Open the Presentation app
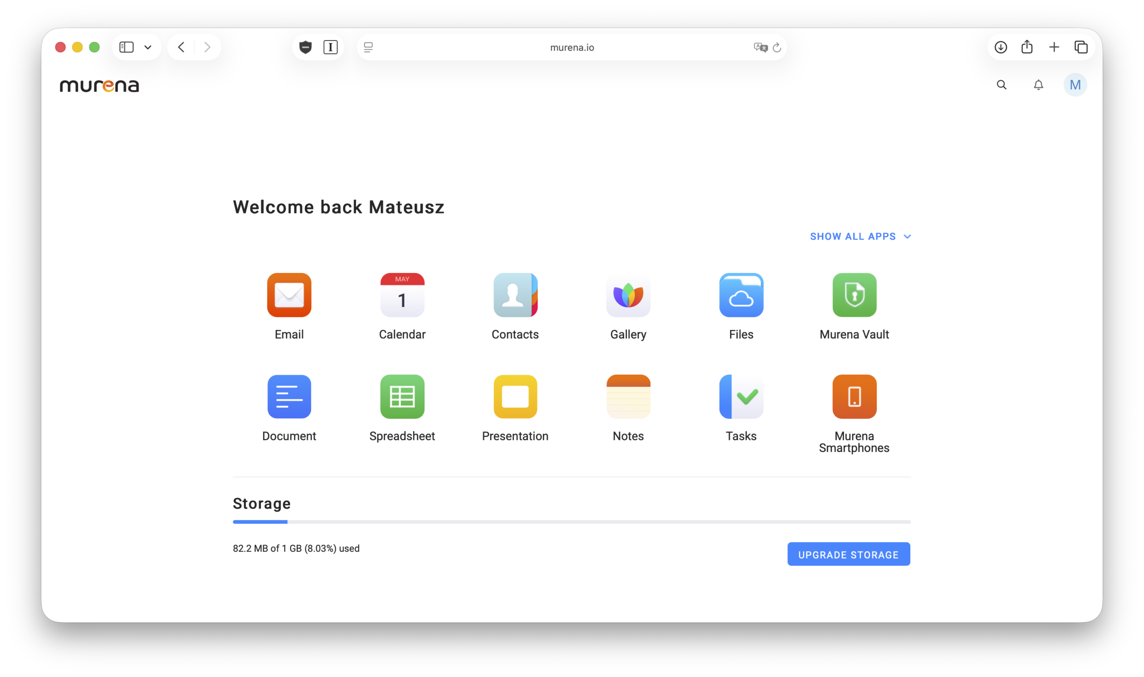The width and height of the screenshot is (1144, 677). pyautogui.click(x=515, y=397)
